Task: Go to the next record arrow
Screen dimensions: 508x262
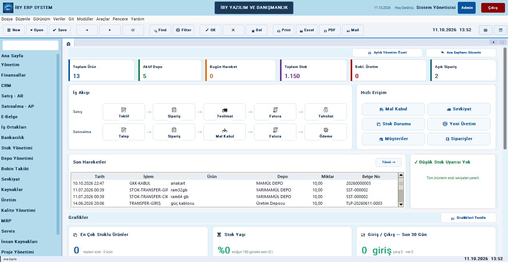Action: click(x=110, y=30)
